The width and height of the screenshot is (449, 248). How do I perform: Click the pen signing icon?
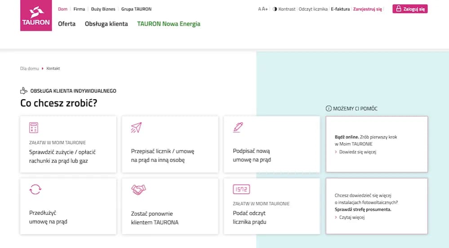click(x=238, y=127)
